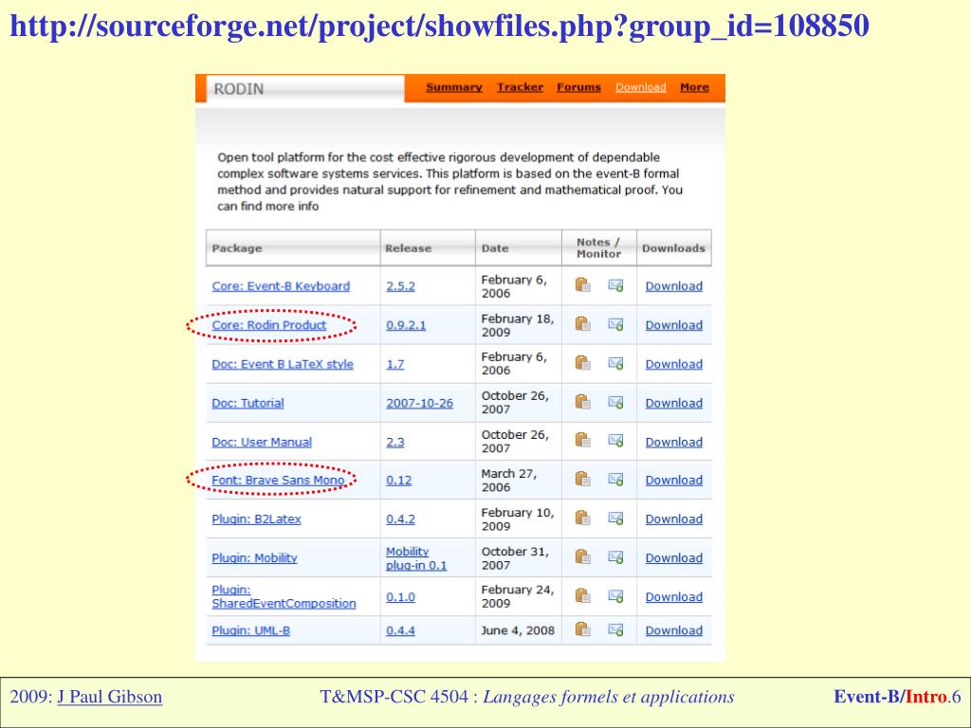Click release 1.7 link

(395, 364)
